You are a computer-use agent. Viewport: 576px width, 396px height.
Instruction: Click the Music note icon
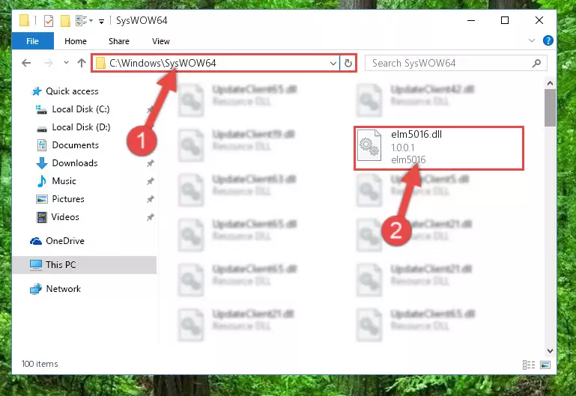[x=42, y=181]
